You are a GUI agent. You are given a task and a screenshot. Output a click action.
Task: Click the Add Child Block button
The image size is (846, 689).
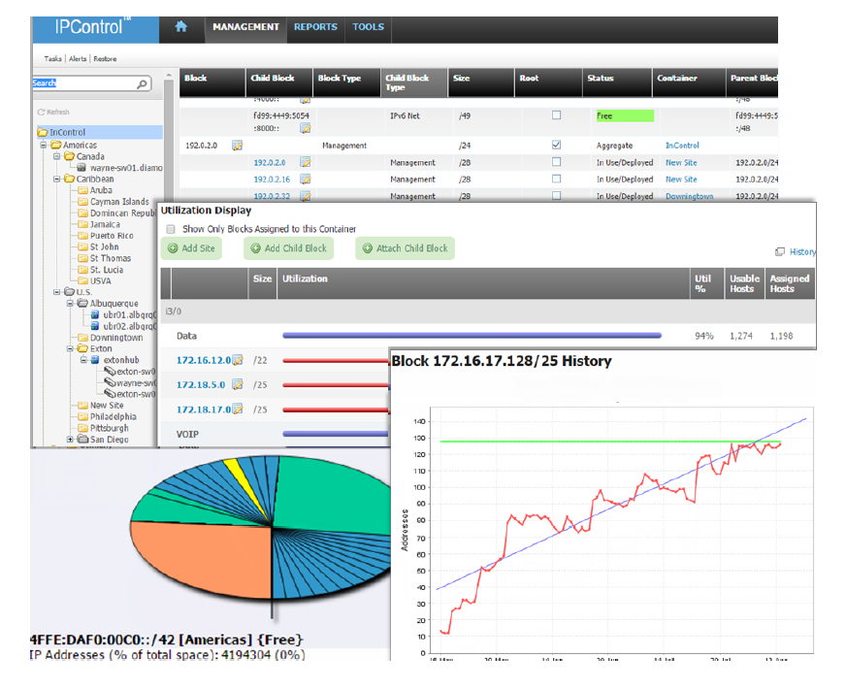point(288,248)
